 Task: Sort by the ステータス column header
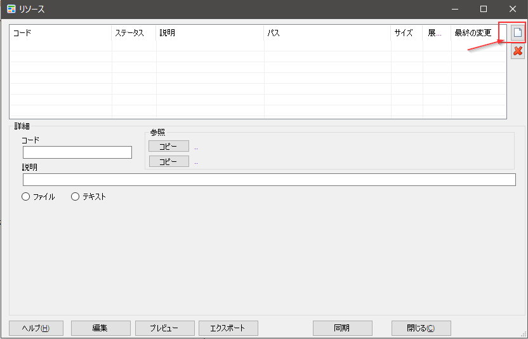134,33
